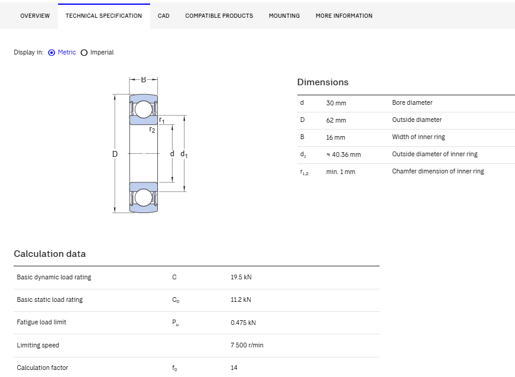515x377 pixels.
Task: Click the ≈ 40.36 mm value
Action: point(344,154)
